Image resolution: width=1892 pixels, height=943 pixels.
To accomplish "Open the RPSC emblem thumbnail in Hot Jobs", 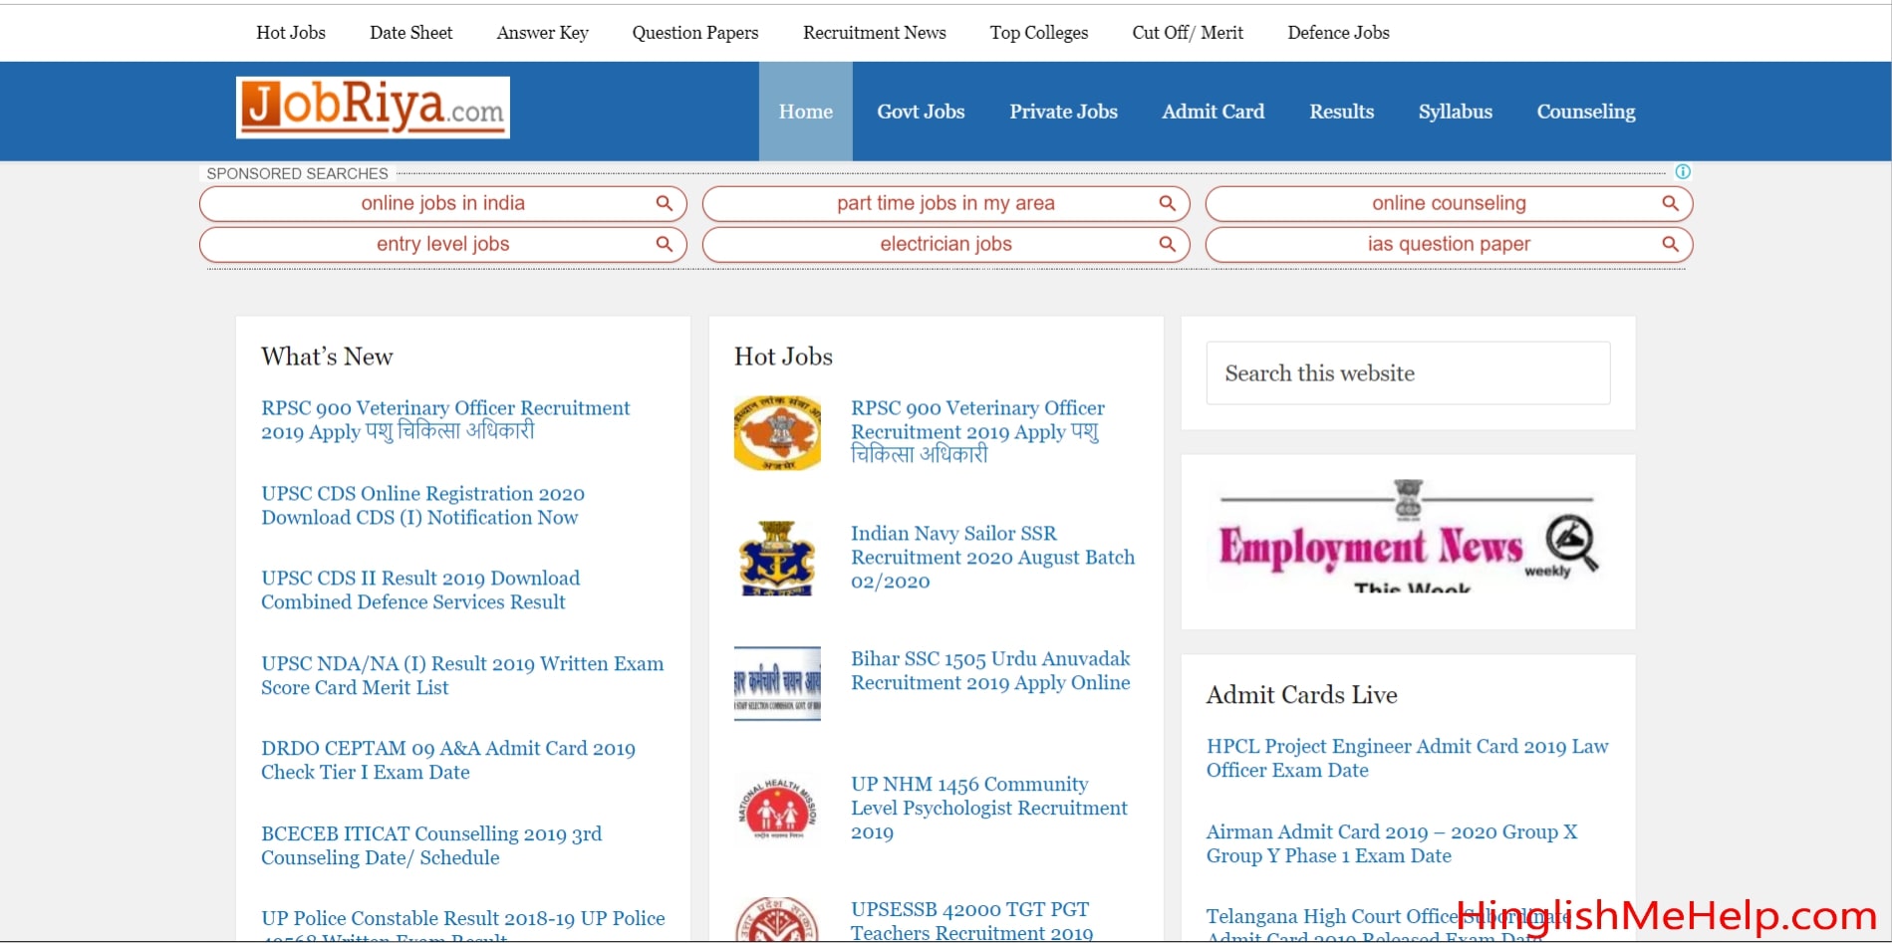I will pyautogui.click(x=777, y=433).
